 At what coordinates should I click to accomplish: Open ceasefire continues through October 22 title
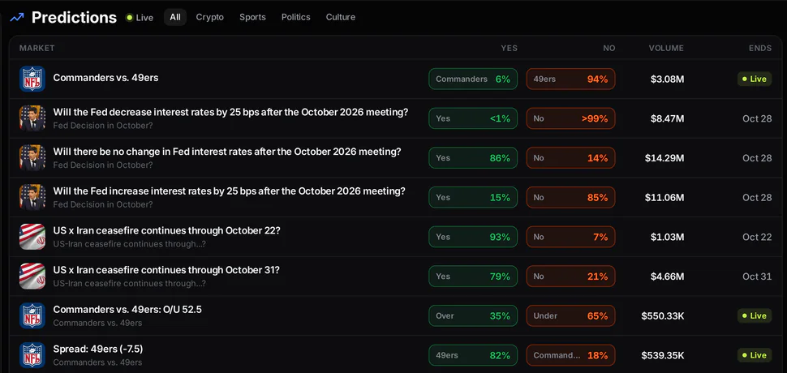coord(166,230)
